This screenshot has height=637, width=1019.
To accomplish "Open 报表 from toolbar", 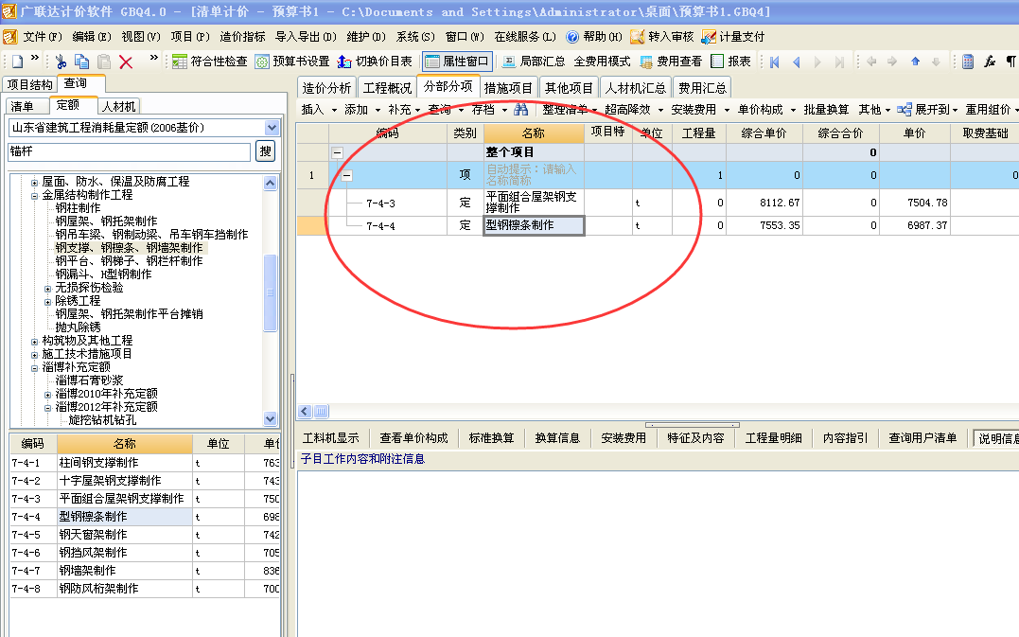I will click(x=731, y=62).
